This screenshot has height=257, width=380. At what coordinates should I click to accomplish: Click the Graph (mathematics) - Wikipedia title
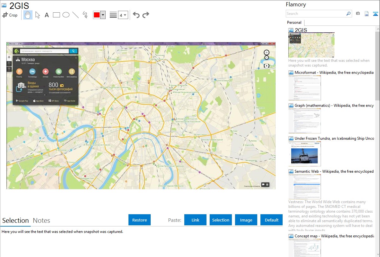coord(334,106)
